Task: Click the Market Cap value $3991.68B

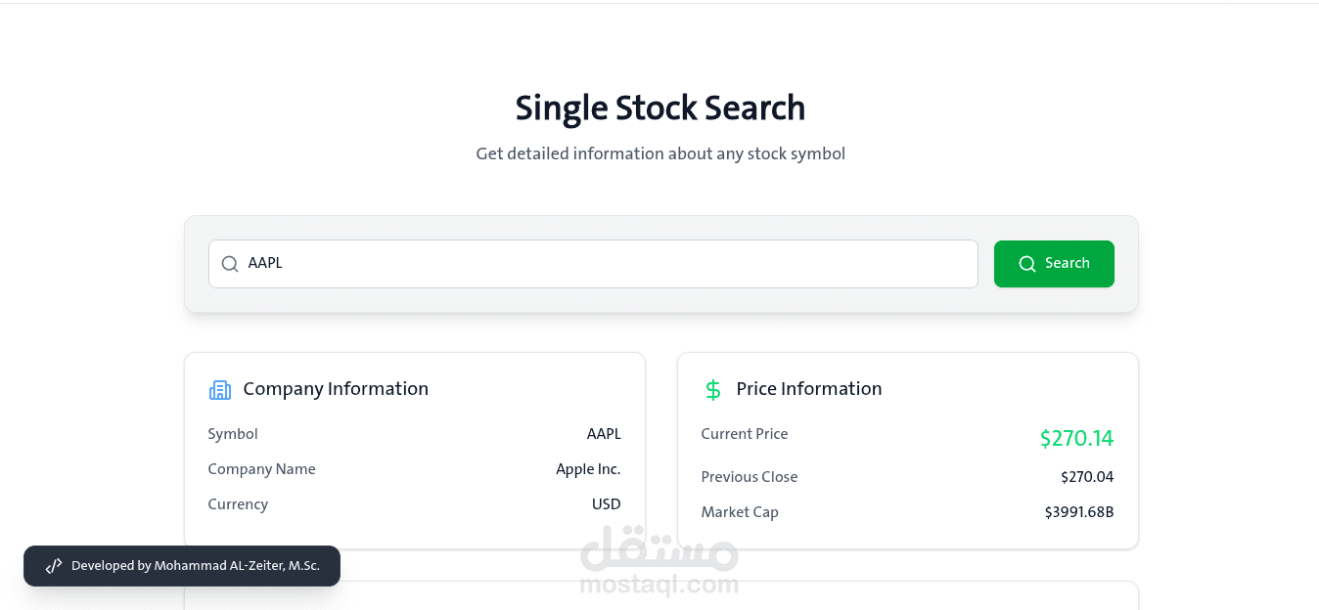Action: (x=1078, y=512)
